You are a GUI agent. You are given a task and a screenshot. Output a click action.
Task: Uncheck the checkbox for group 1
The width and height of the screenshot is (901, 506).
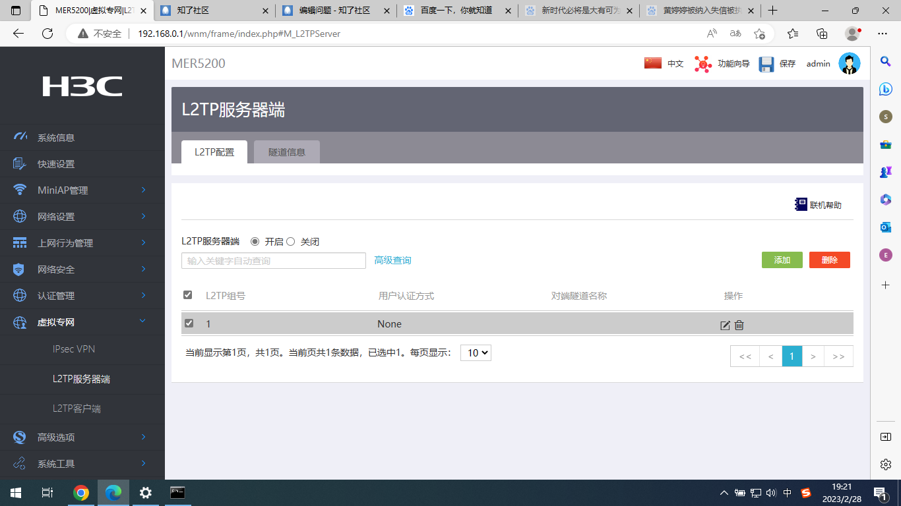coord(189,323)
